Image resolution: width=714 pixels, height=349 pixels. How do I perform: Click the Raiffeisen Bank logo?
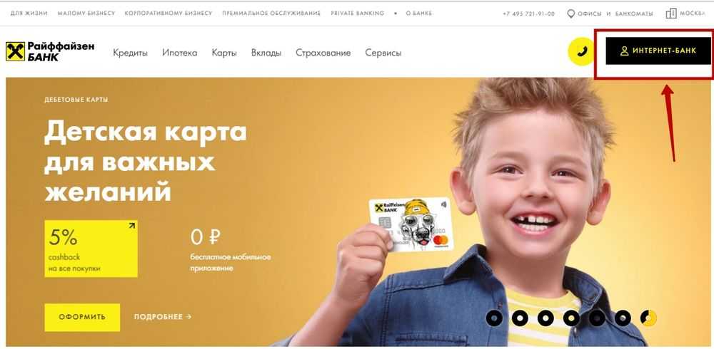(x=50, y=51)
